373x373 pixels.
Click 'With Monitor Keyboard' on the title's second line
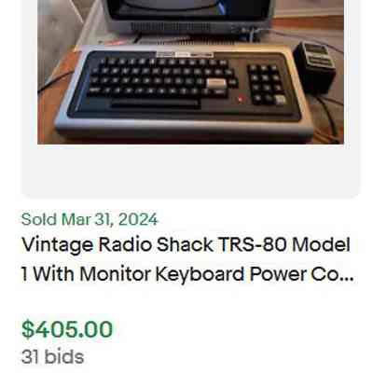tap(139, 275)
